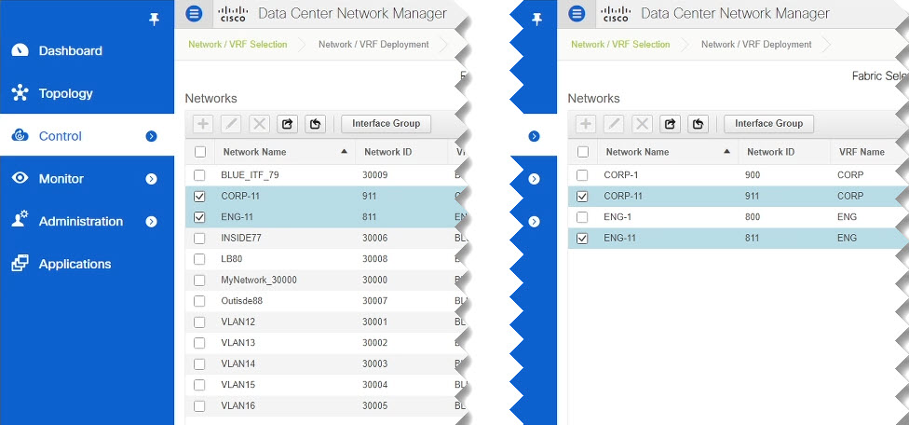Check the CORP-1 network checkbox
Viewport: 909px width, 425px height.
(583, 175)
